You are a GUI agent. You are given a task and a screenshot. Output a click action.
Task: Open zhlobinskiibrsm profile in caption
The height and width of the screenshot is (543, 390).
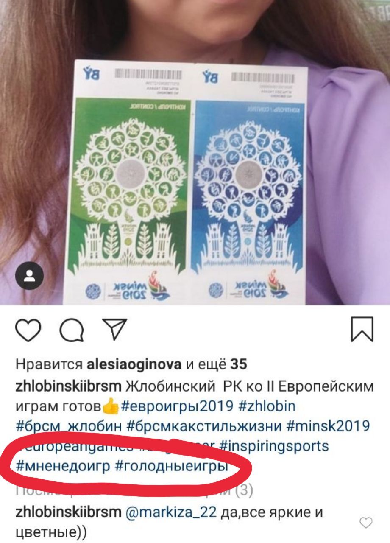click(68, 387)
